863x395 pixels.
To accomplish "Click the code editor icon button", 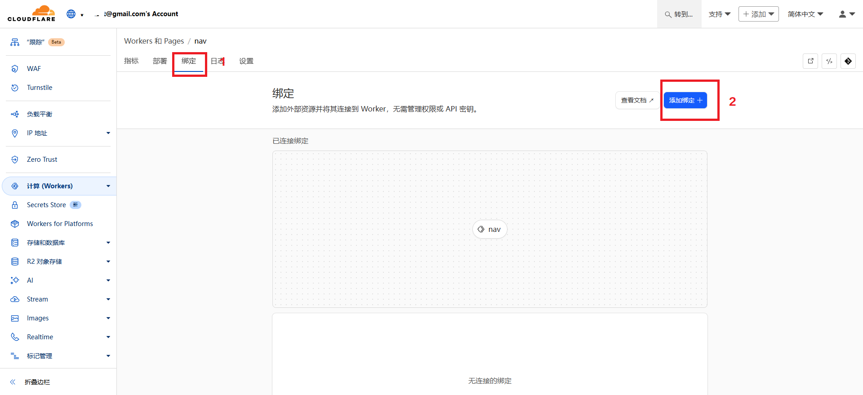I will pos(829,61).
